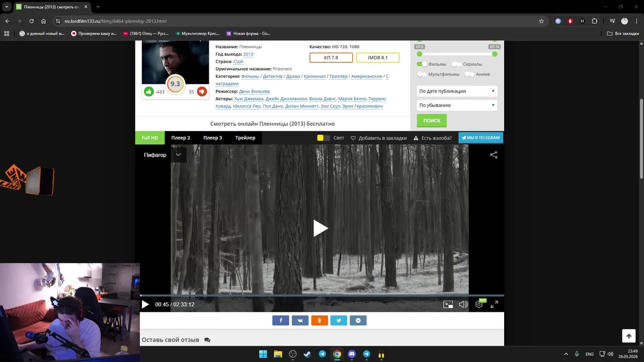Open the Chrome tab search dropdown arrow
This screenshot has width=644, height=362.
(x=7, y=7)
